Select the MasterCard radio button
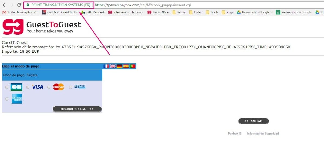324x158 pixels. 49,87
